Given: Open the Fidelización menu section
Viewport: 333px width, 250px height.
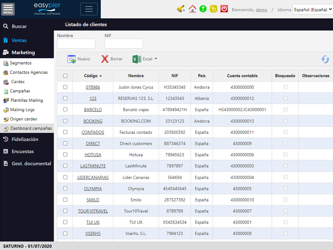Looking at the screenshot, I should tap(25, 139).
